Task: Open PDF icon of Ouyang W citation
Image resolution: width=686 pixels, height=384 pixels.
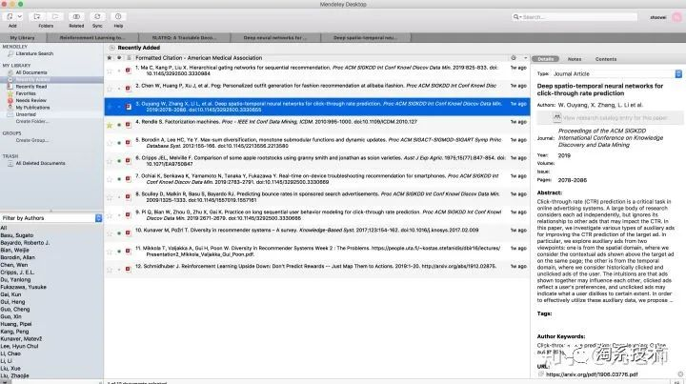Action: (x=129, y=107)
